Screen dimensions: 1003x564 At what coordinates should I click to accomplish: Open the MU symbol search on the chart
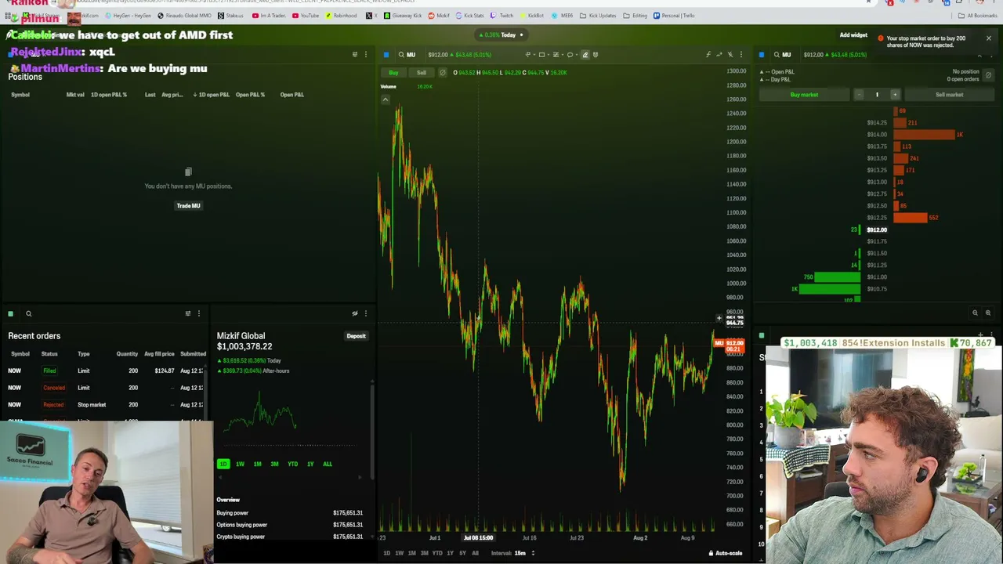pos(407,55)
